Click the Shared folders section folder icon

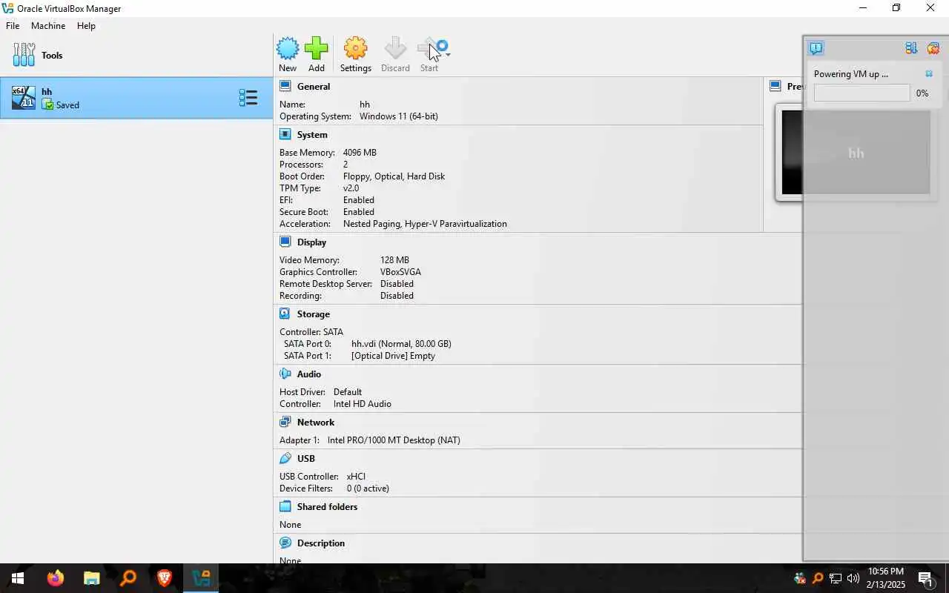[285, 506]
